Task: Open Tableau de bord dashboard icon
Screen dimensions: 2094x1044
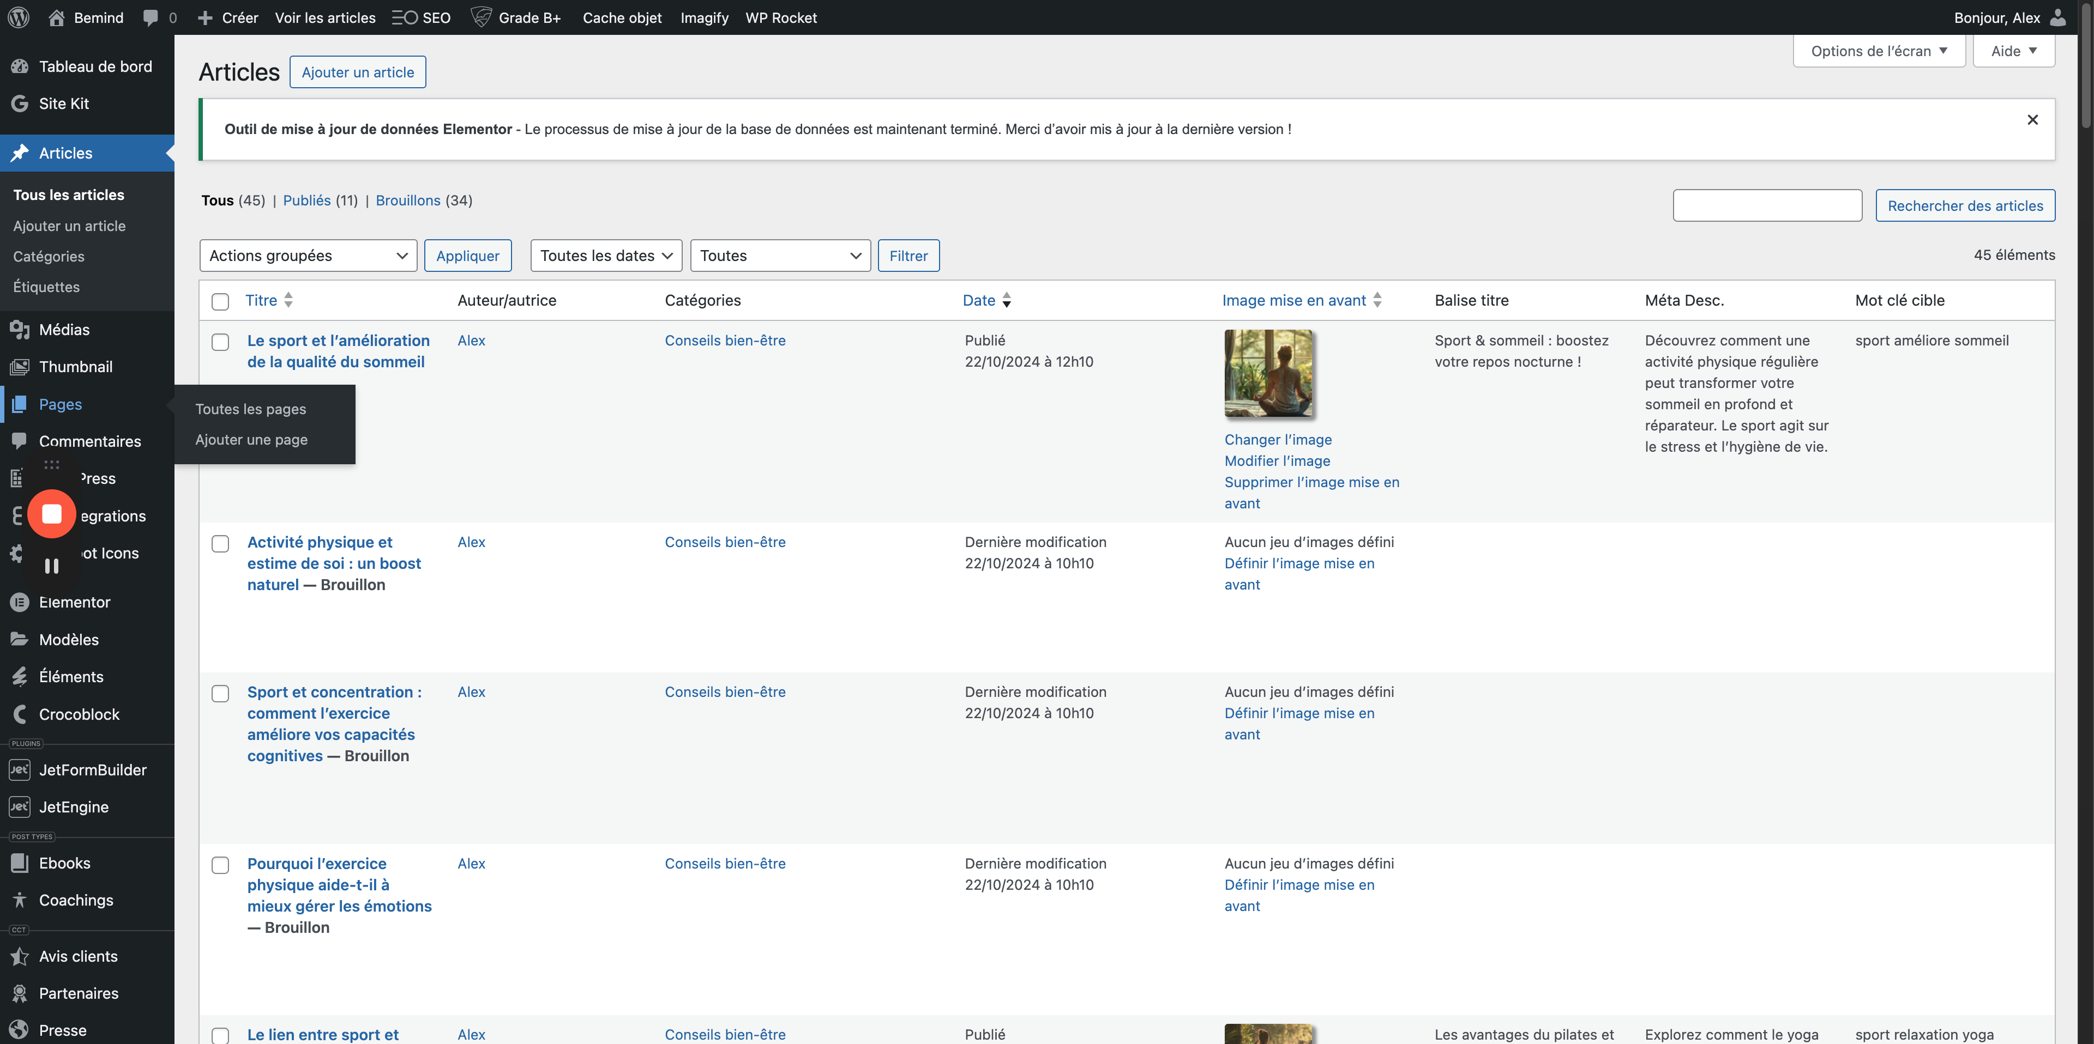Action: click(20, 66)
